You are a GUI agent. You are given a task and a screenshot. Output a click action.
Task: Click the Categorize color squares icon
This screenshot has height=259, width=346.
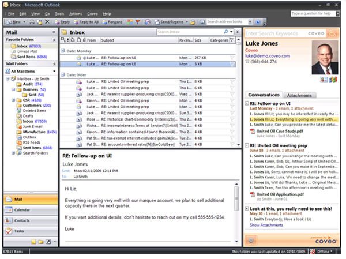[x=130, y=22]
